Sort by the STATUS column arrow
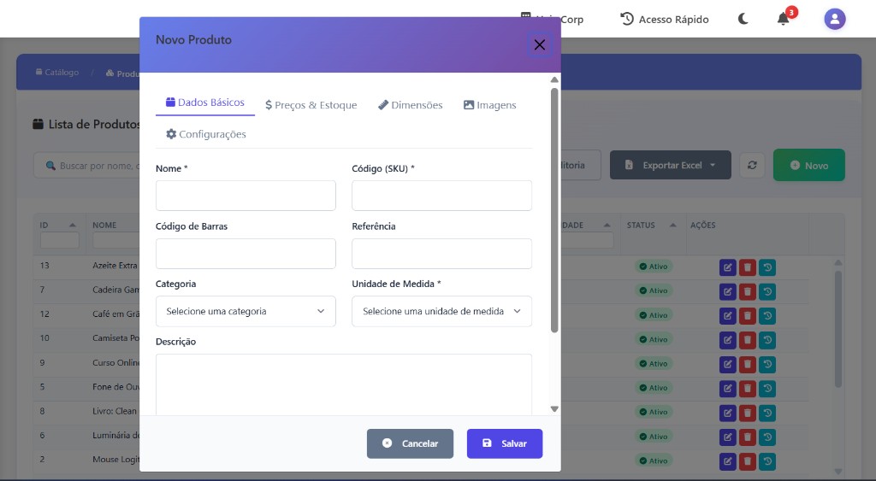The image size is (876, 481). (673, 225)
